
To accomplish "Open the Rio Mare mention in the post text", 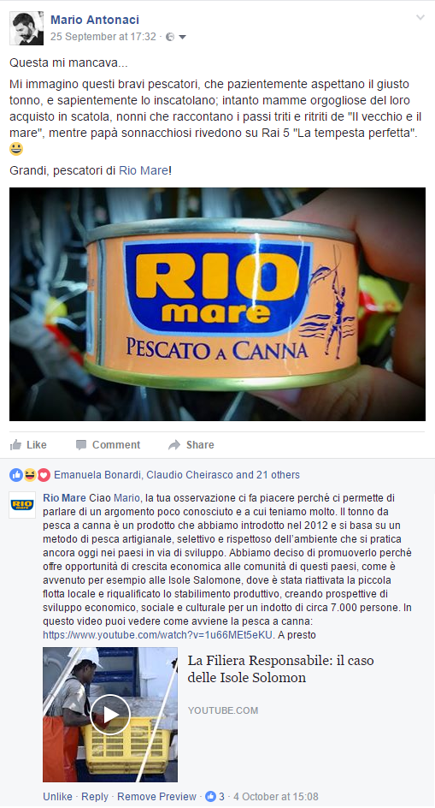I will pyautogui.click(x=144, y=170).
